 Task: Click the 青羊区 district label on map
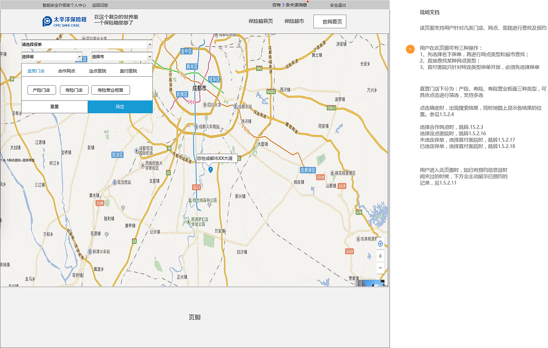(192, 66)
